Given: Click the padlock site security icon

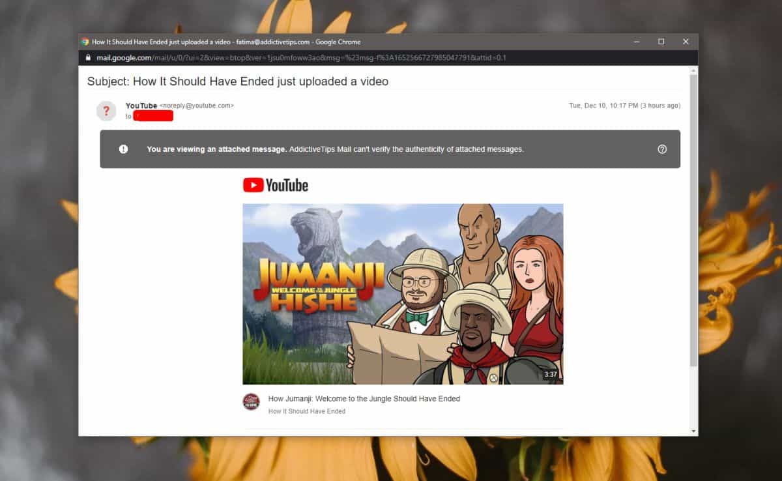Looking at the screenshot, I should point(88,58).
